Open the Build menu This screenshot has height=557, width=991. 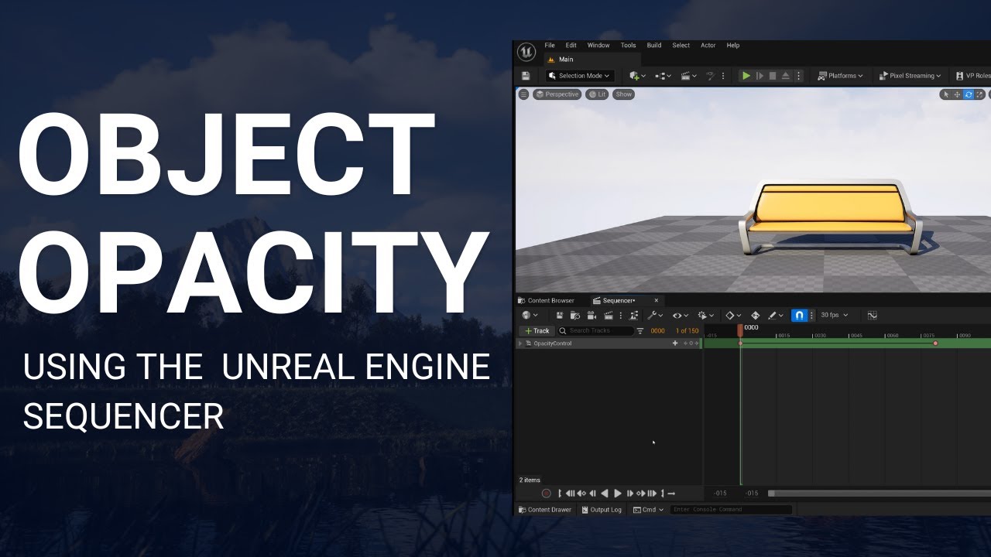(x=654, y=46)
